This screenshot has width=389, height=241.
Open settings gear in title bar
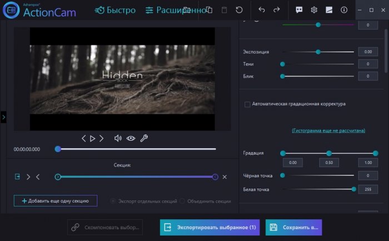pyautogui.click(x=314, y=10)
